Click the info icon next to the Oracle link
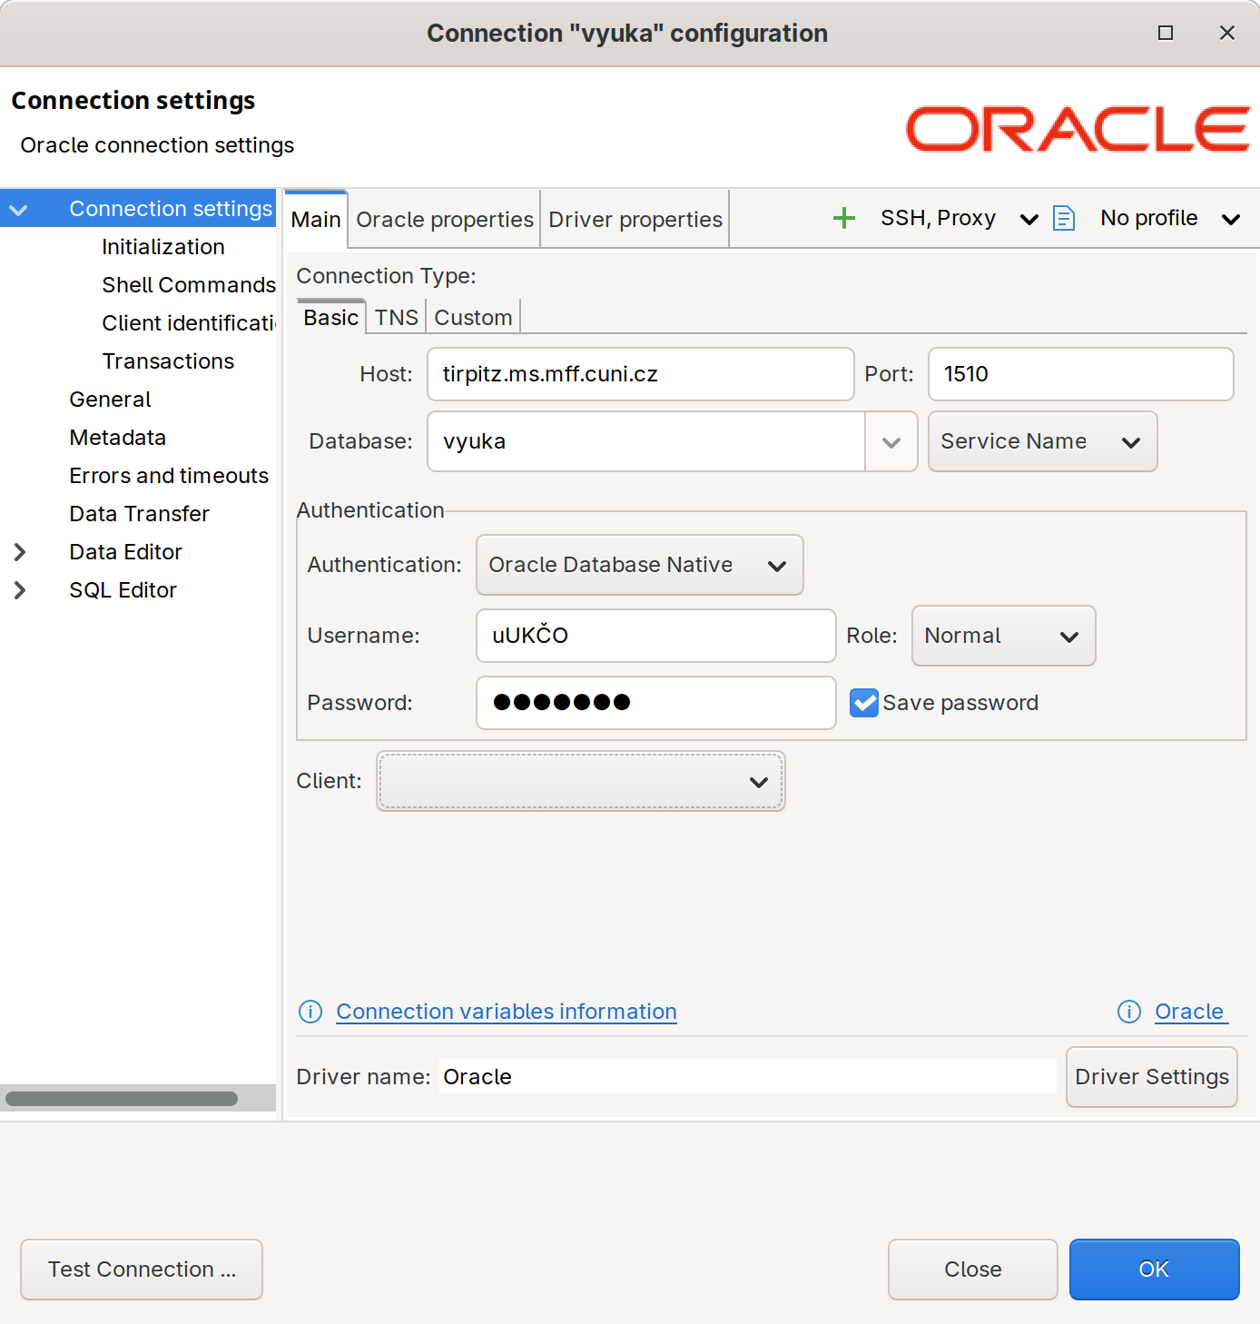Image resolution: width=1260 pixels, height=1324 pixels. click(x=1128, y=1012)
